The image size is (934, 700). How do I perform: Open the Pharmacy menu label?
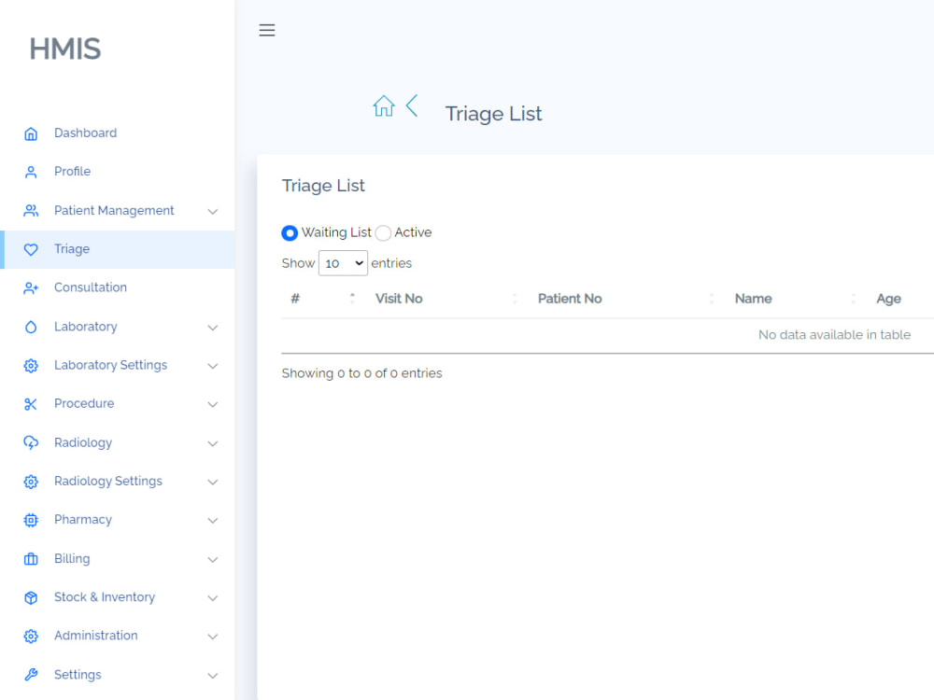[x=83, y=520]
